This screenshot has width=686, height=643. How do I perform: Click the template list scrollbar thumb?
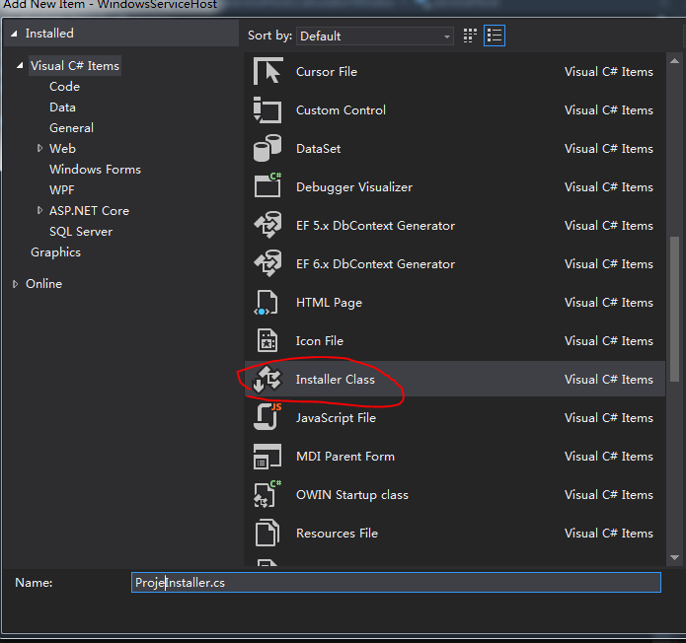click(674, 309)
